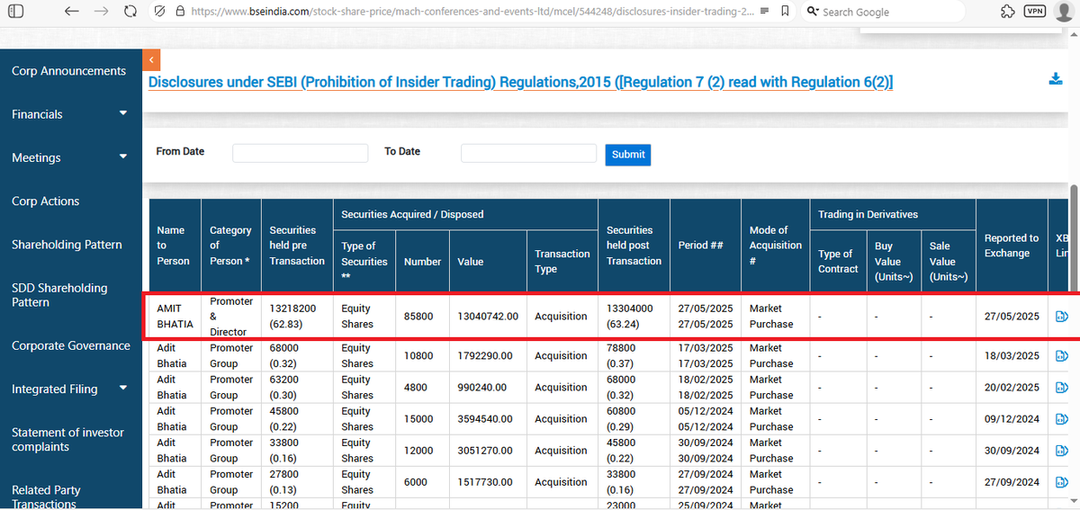The width and height of the screenshot is (1080, 510).
Task: Toggle the browser sidebar panel icon
Action: point(16,12)
